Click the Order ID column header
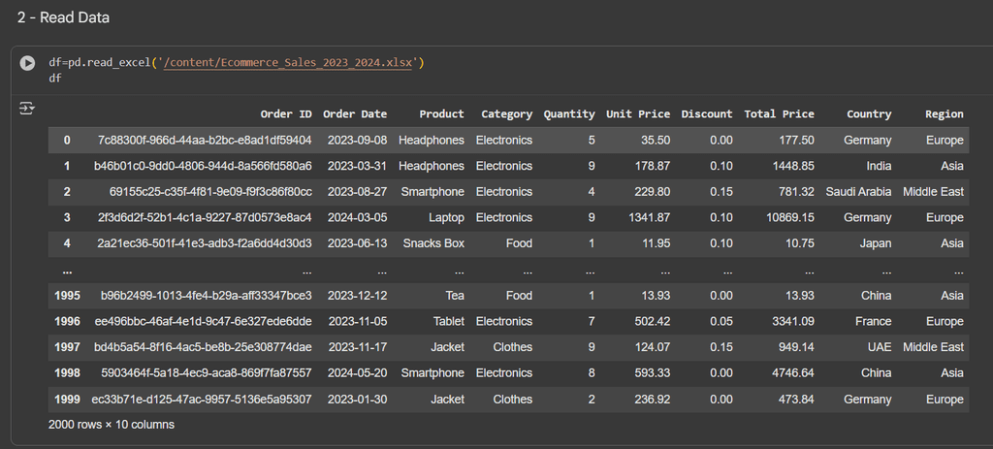 click(286, 114)
